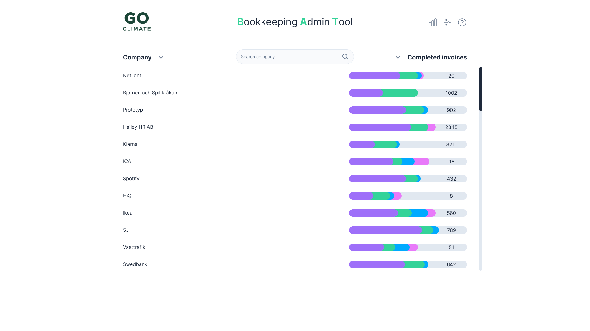Open the bar chart statistics icon

pyautogui.click(x=432, y=22)
